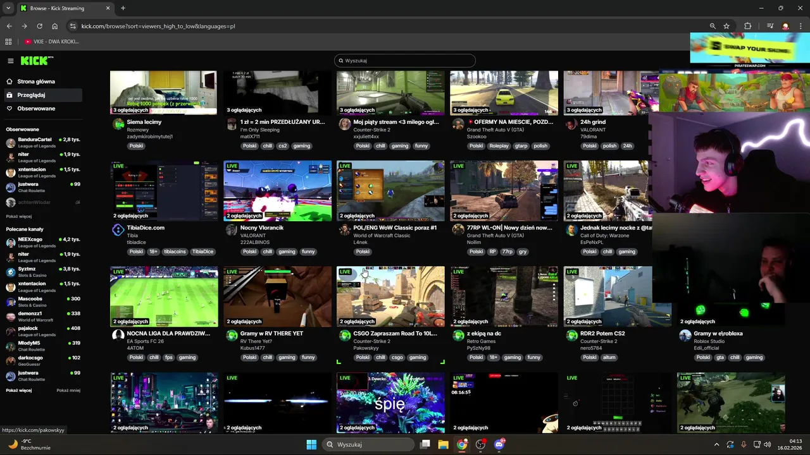Click the pajalock avatar icon
Screen dimensions: 810x455
click(11, 331)
